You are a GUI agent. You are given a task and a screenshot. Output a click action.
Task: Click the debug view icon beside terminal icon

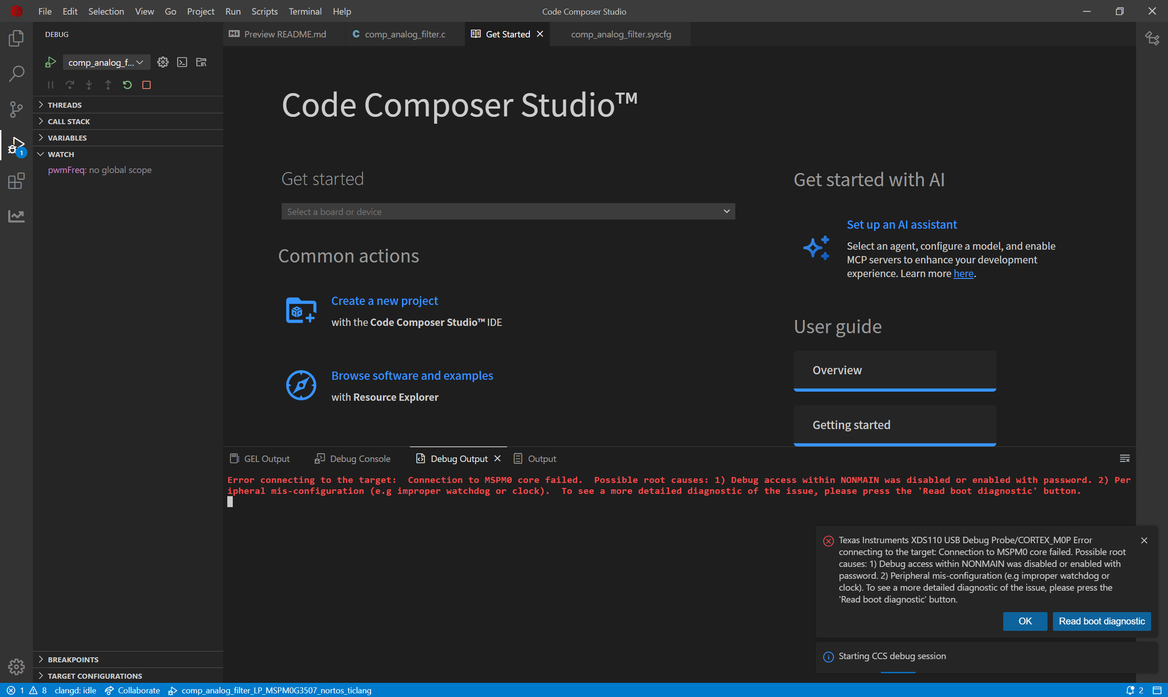201,62
